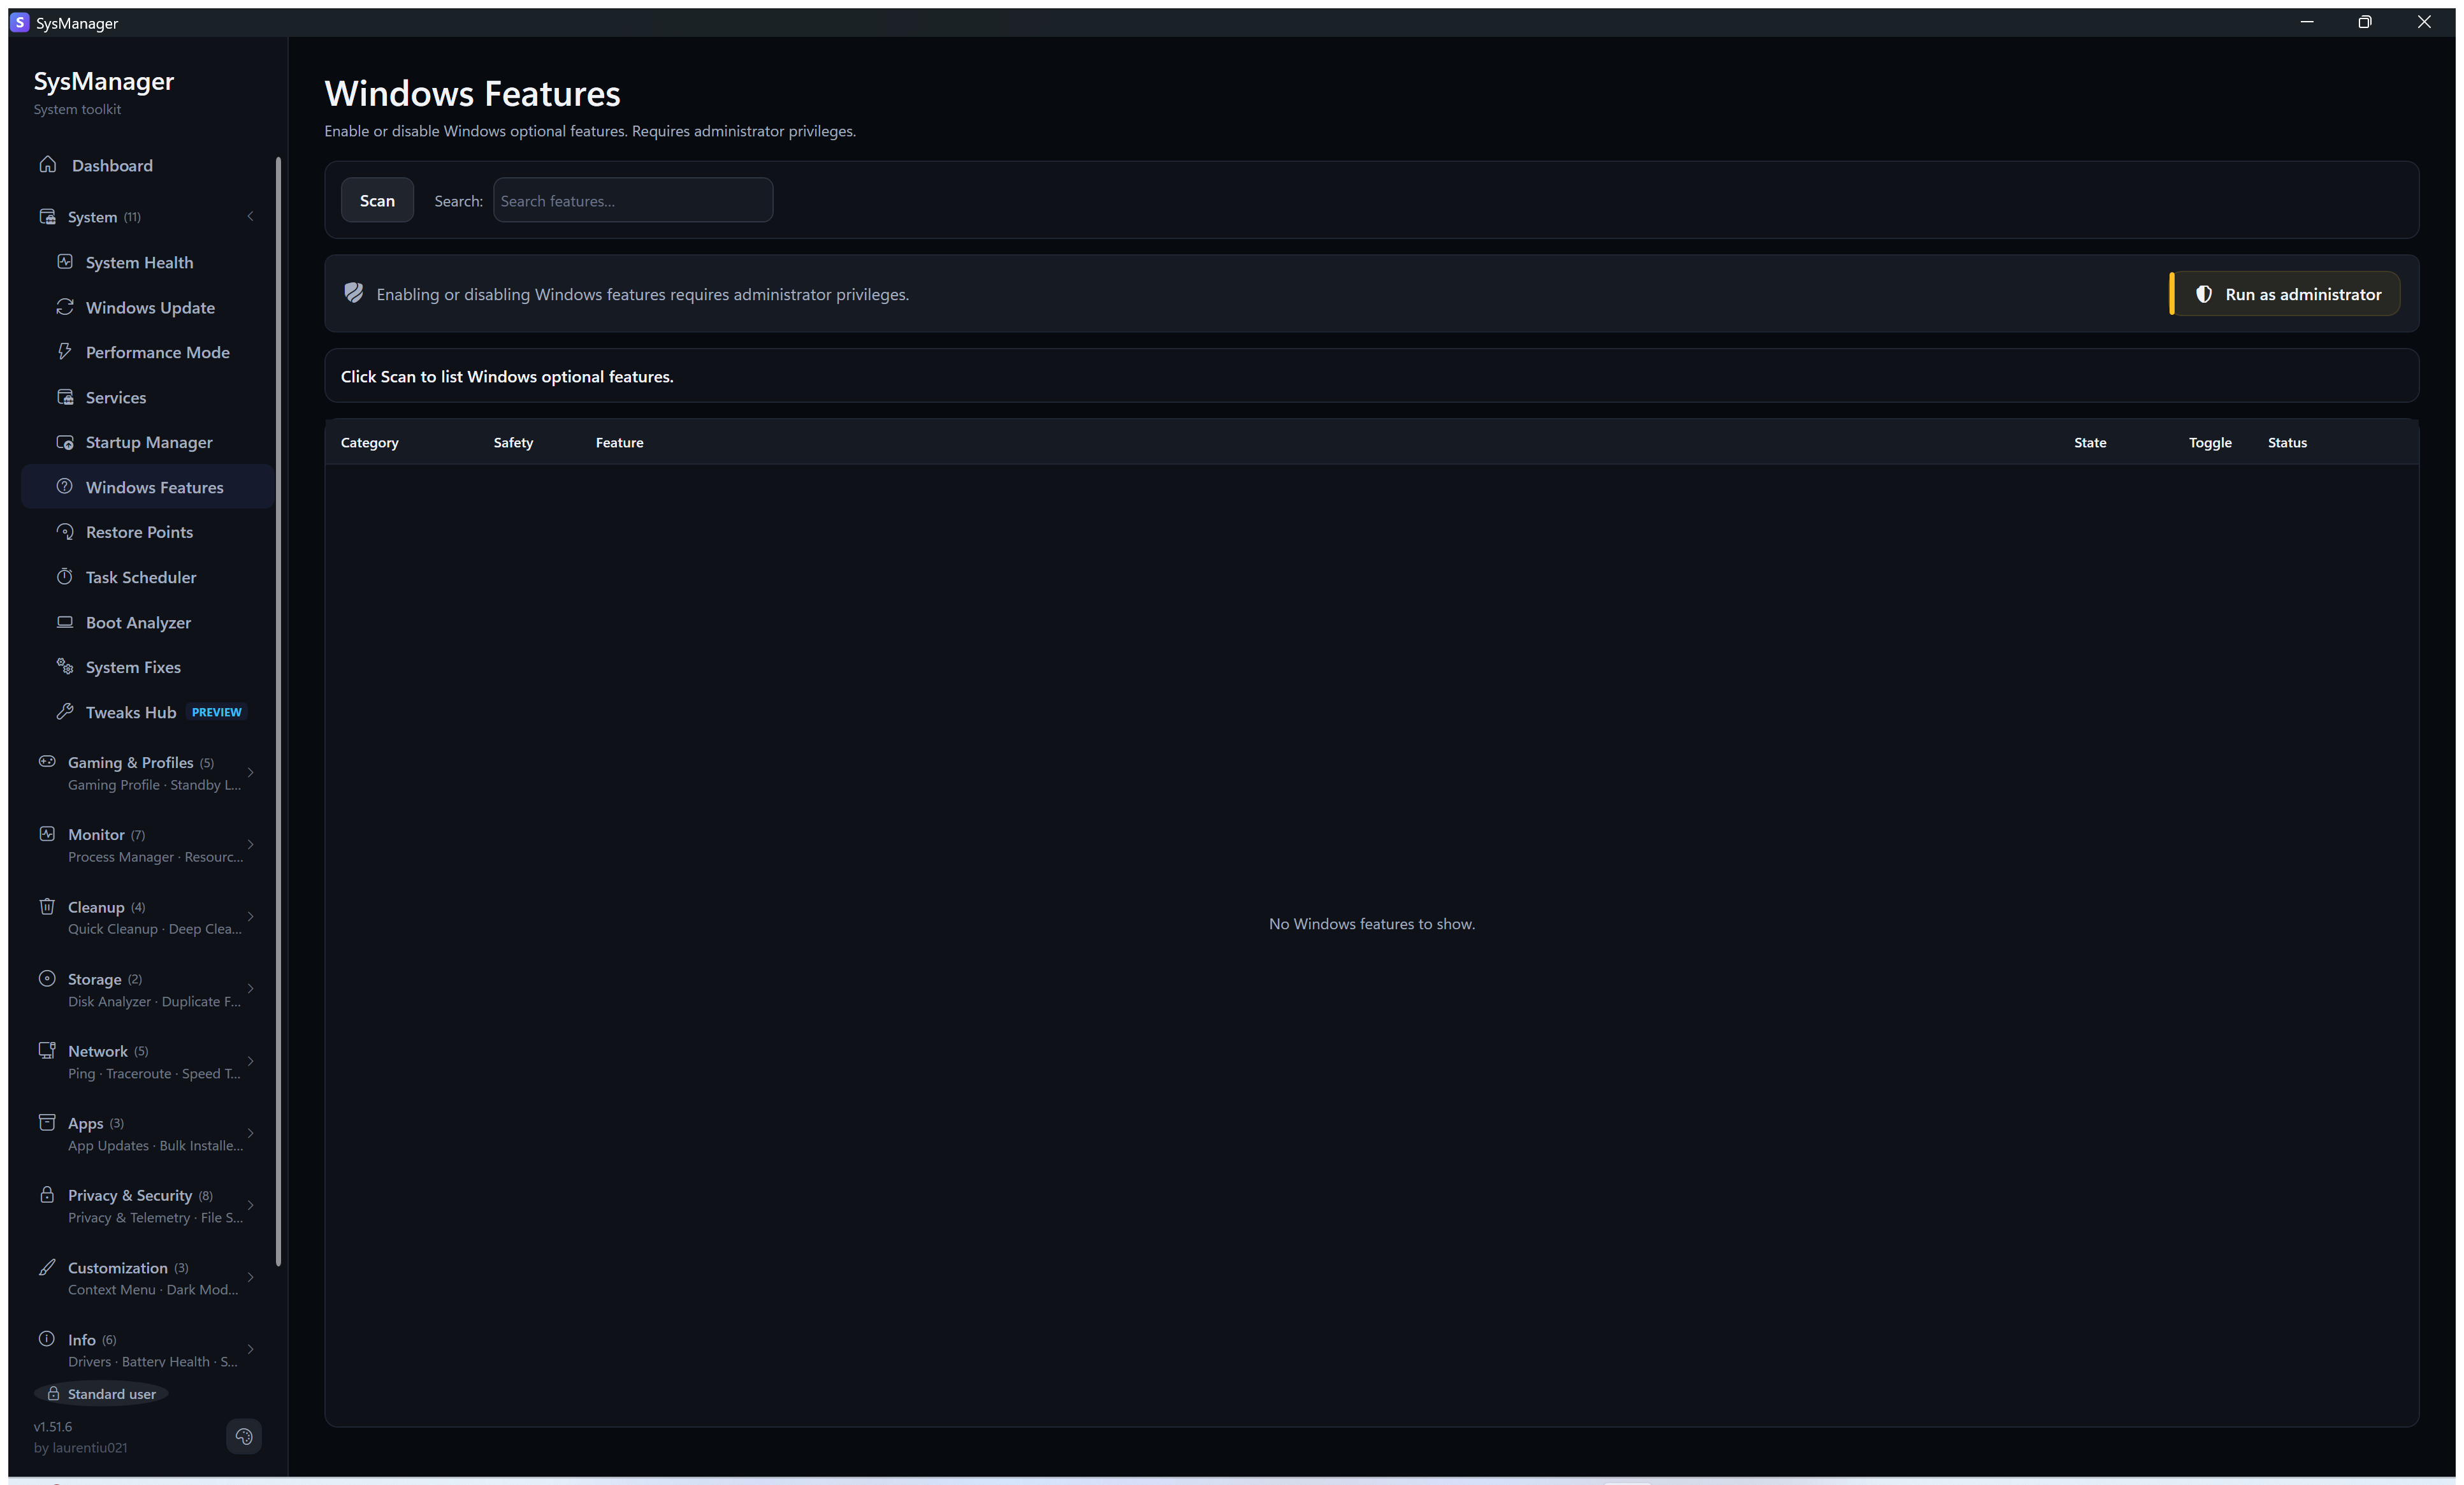The height and width of the screenshot is (1485, 2464).
Task: Expand the Network section chevron
Action: 251,1062
